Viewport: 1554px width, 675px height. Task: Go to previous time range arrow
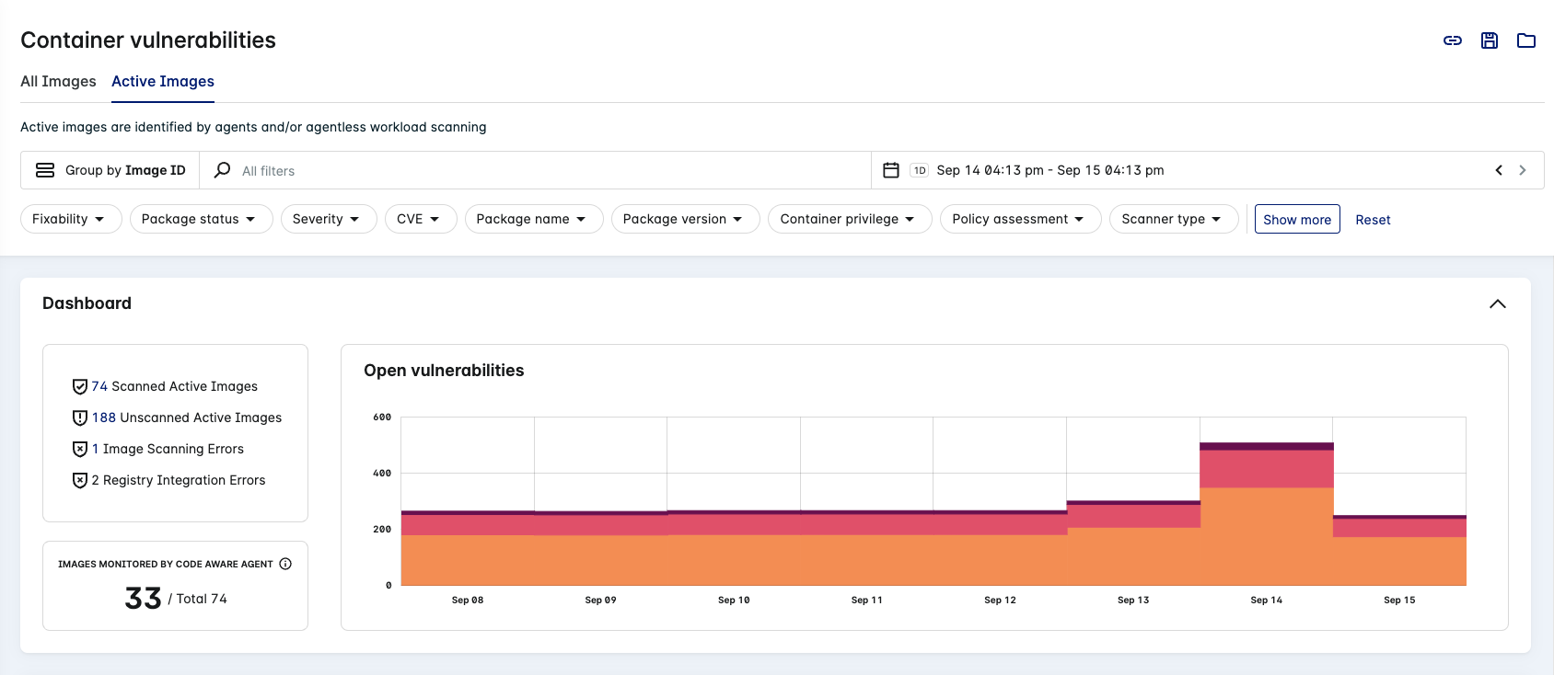coord(1499,170)
